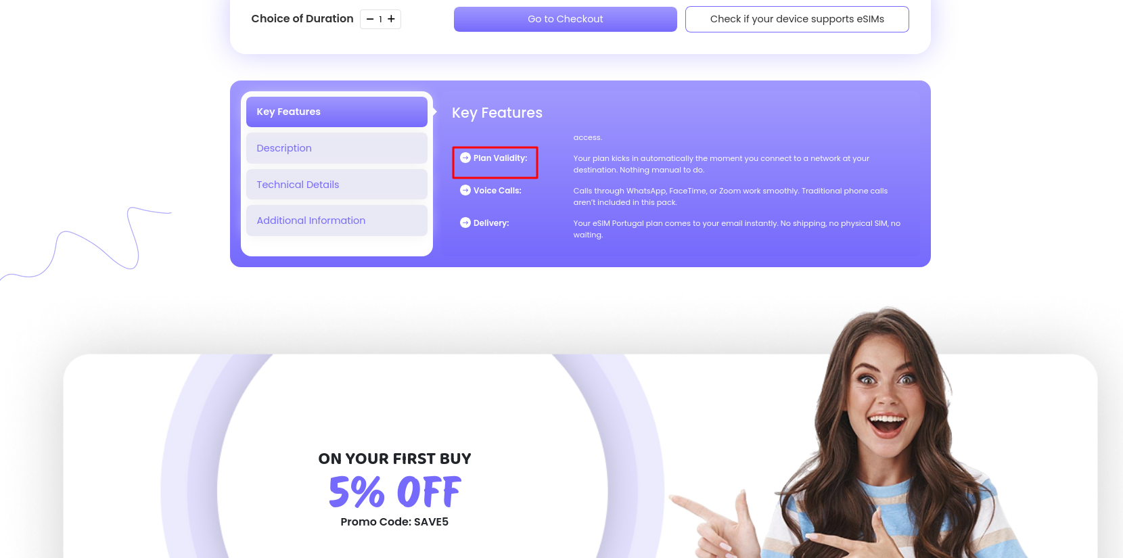Click the arrow icon beside Plan Validity

tap(465, 158)
